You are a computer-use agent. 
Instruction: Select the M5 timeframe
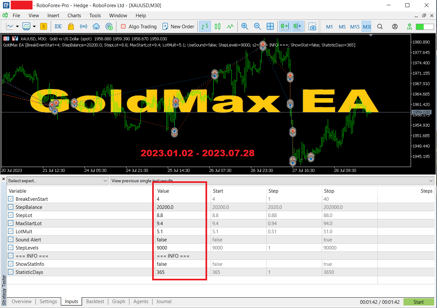(342, 27)
